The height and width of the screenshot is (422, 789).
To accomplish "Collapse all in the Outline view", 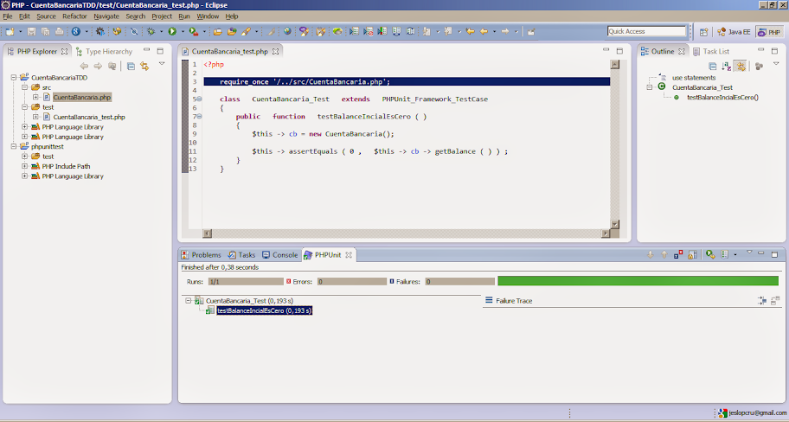I will click(714, 66).
